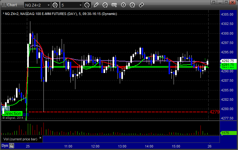Click the green 4291.75 price tag

point(228,65)
